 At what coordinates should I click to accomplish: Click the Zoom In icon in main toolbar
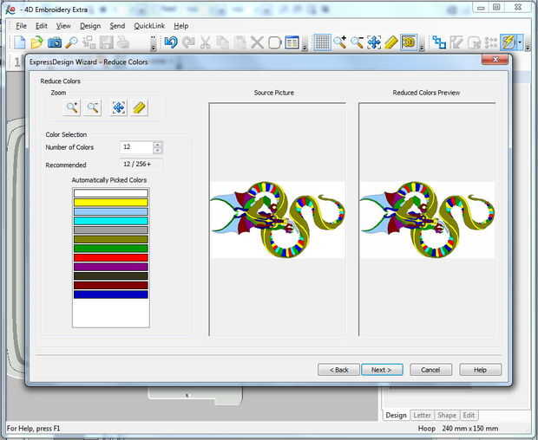pyautogui.click(x=339, y=42)
